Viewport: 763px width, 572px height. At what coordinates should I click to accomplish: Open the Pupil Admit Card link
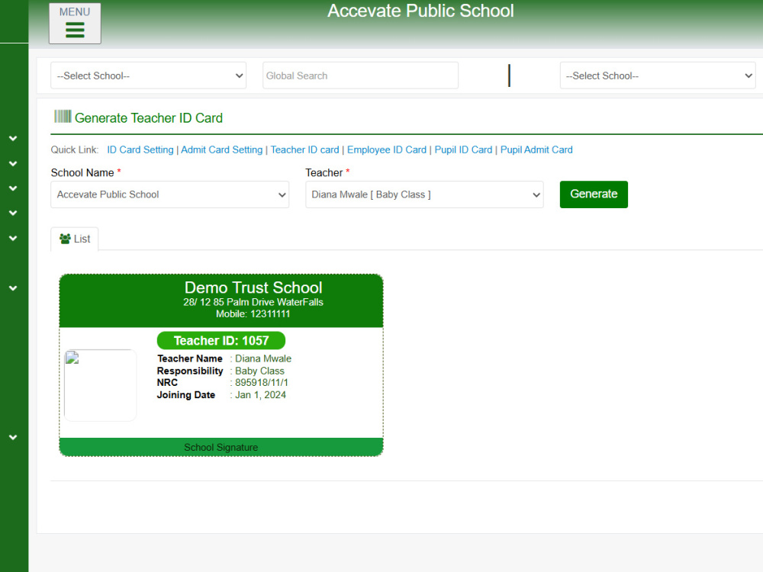tap(536, 149)
